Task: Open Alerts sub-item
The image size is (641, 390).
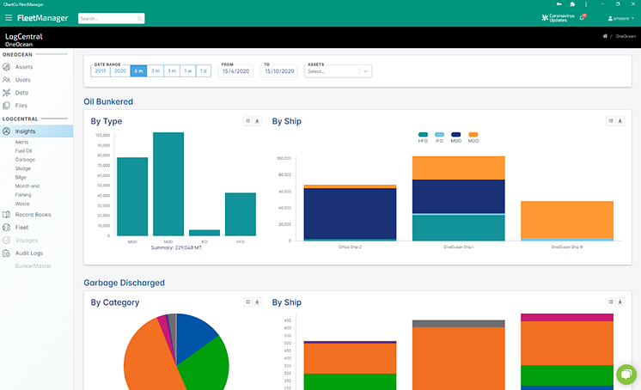Action: point(21,142)
